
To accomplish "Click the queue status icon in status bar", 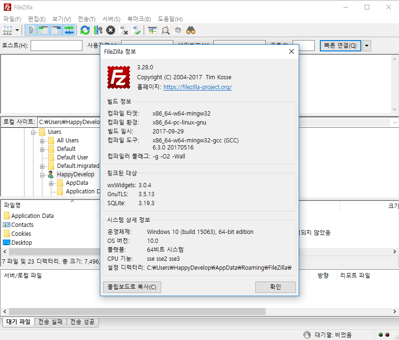I will pos(308,335).
